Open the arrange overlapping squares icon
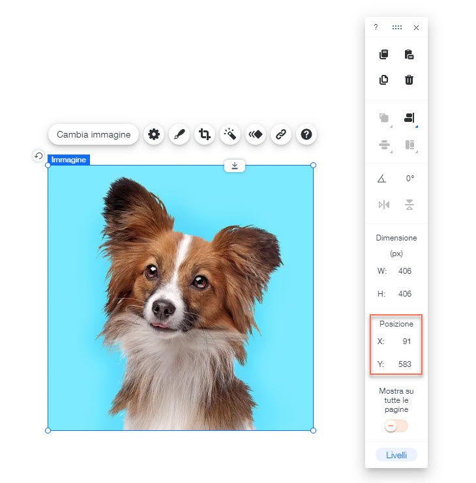 (x=385, y=118)
